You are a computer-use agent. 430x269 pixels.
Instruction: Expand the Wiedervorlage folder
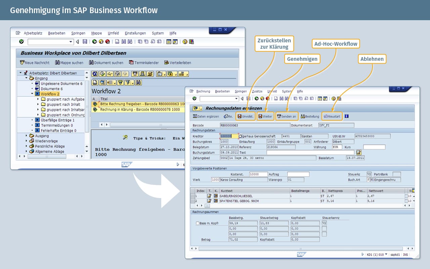pyautogui.click(x=26, y=141)
